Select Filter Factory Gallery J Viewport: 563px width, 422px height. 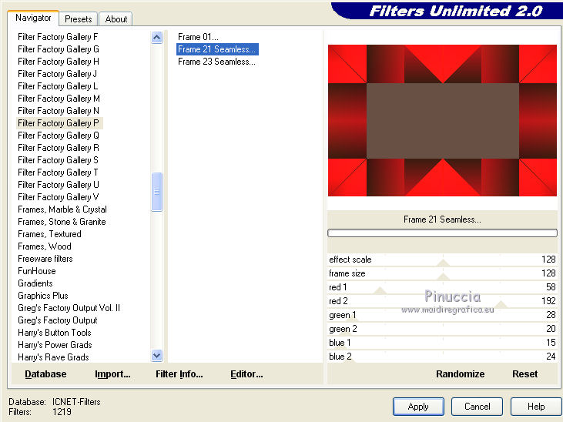(x=58, y=74)
